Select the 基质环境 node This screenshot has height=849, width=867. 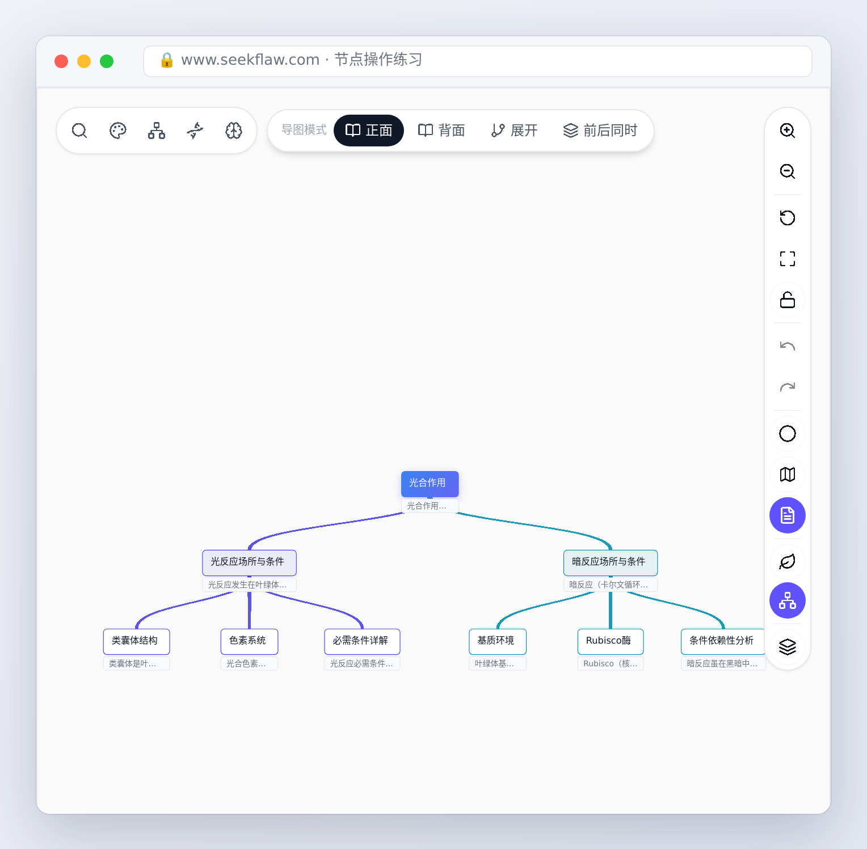(x=498, y=641)
